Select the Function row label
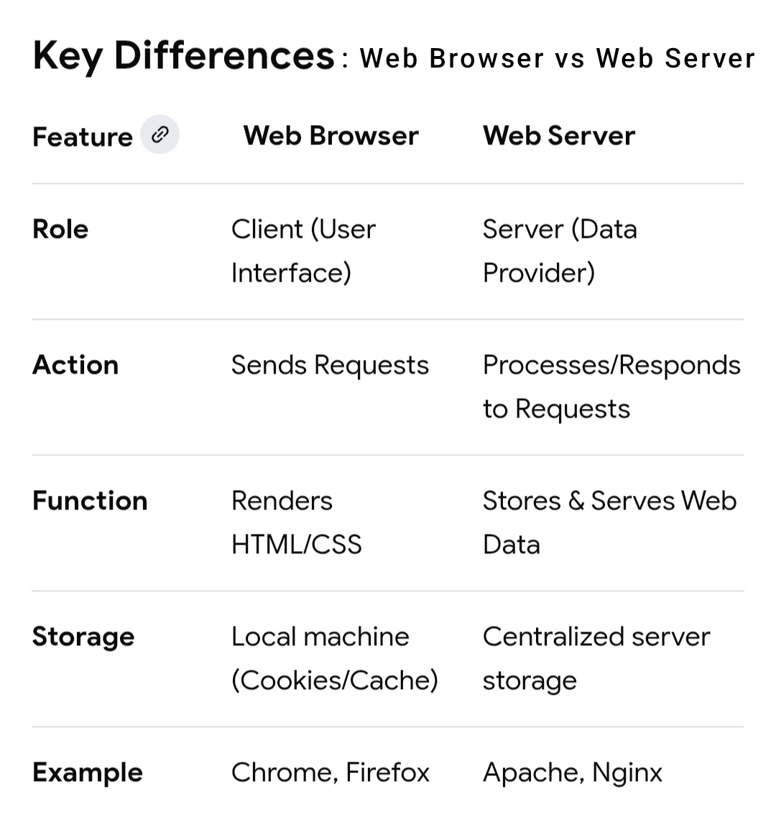The width and height of the screenshot is (776, 840). click(90, 501)
